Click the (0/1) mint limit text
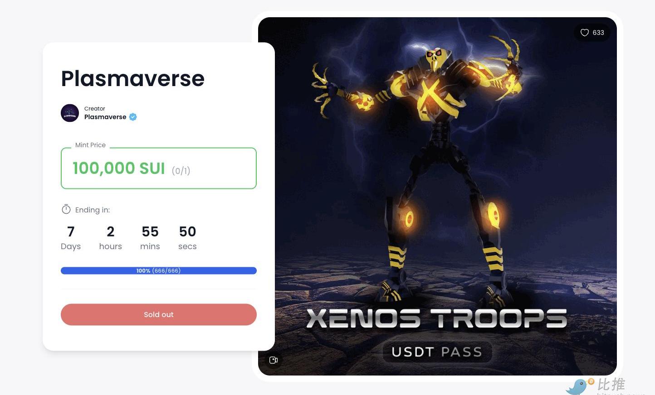The width and height of the screenshot is (655, 395). tap(181, 171)
